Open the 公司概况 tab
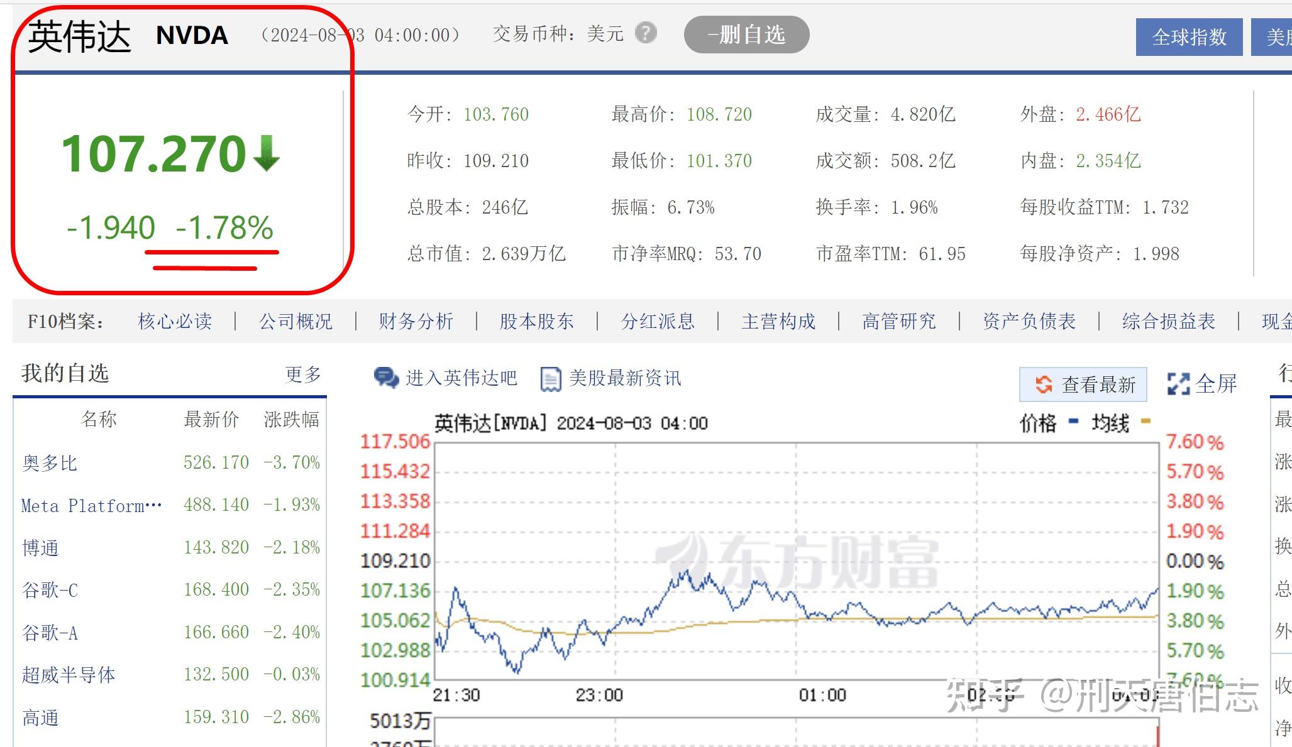 (295, 322)
